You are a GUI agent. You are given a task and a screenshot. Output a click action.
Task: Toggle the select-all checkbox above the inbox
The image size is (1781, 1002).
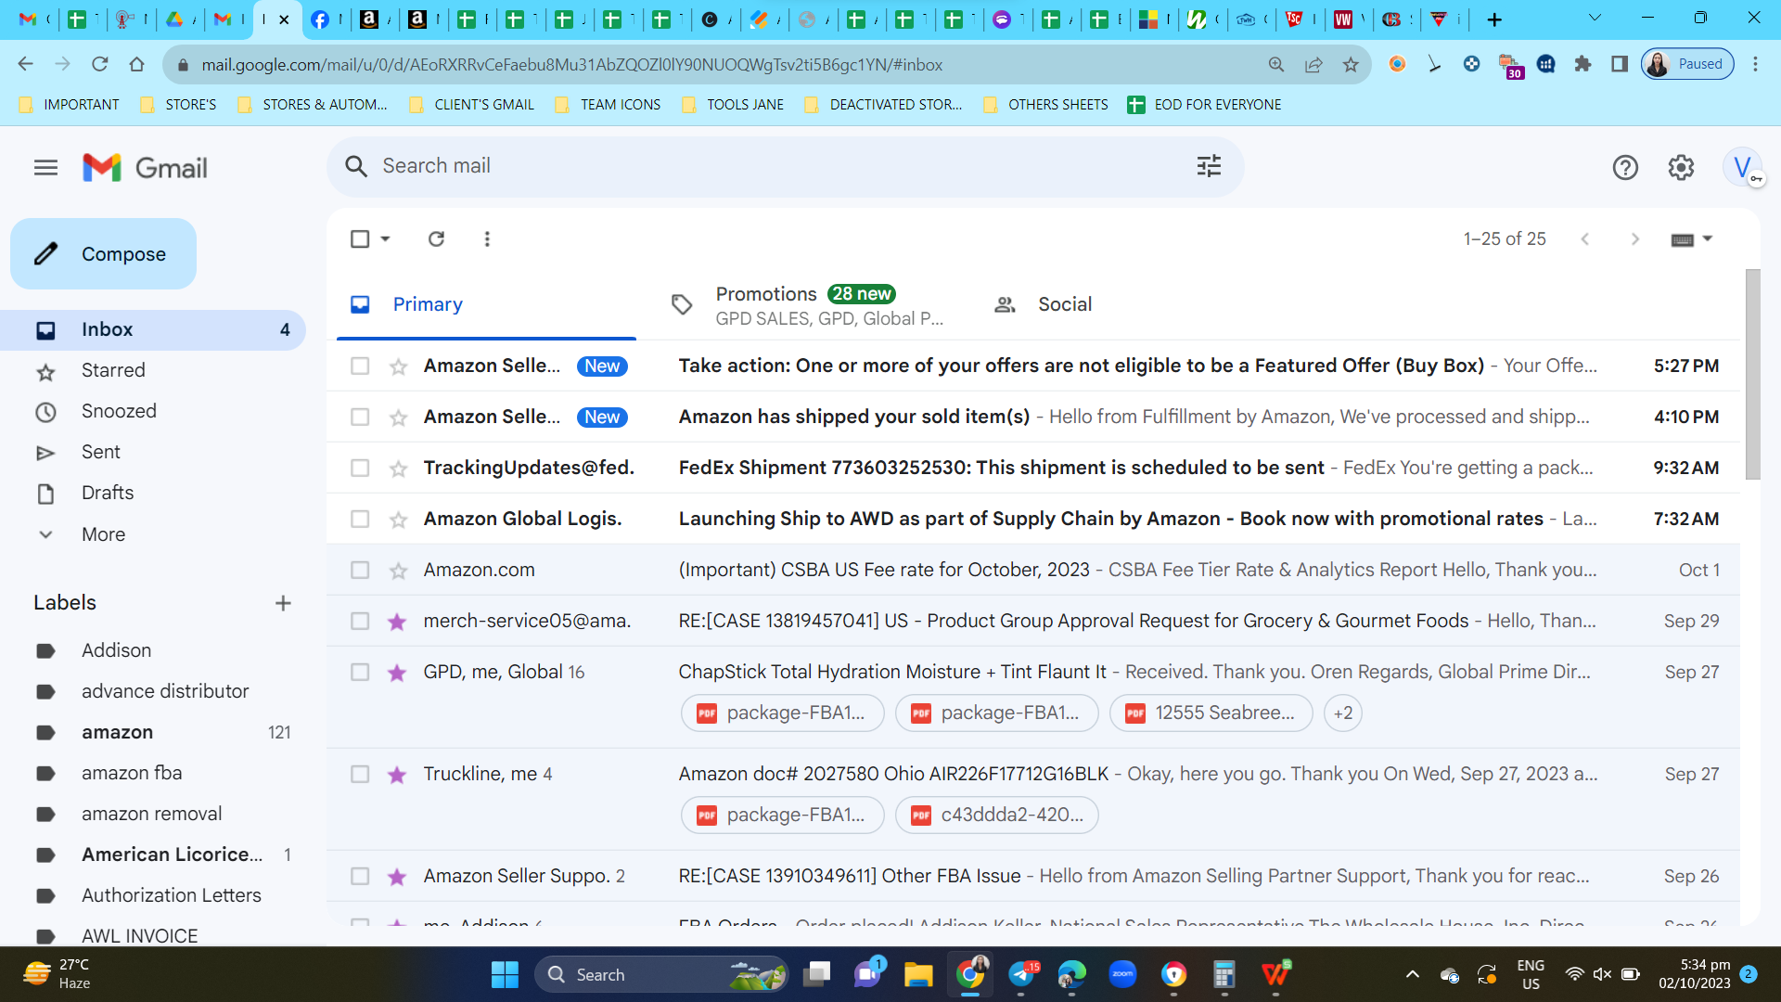click(x=360, y=239)
